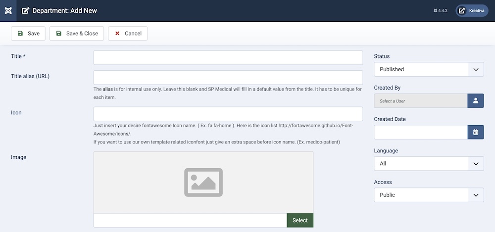Open the Access dropdown showing Public
The height and width of the screenshot is (232, 495).
pos(429,195)
